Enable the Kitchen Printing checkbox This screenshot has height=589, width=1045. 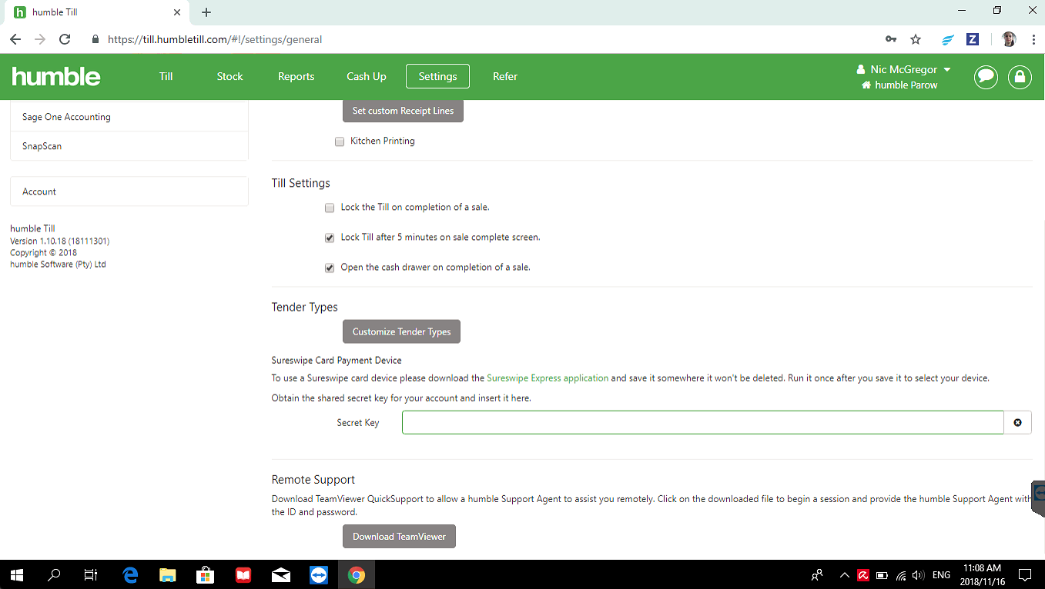[340, 141]
